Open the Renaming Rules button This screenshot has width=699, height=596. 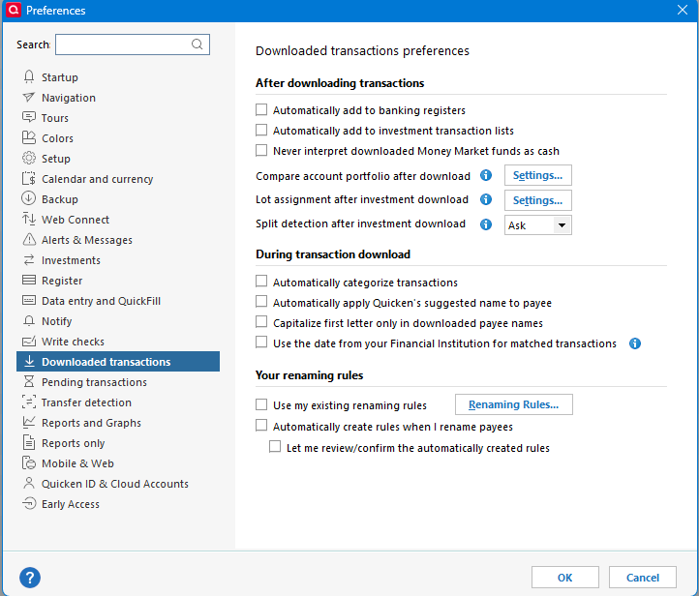pyautogui.click(x=514, y=404)
